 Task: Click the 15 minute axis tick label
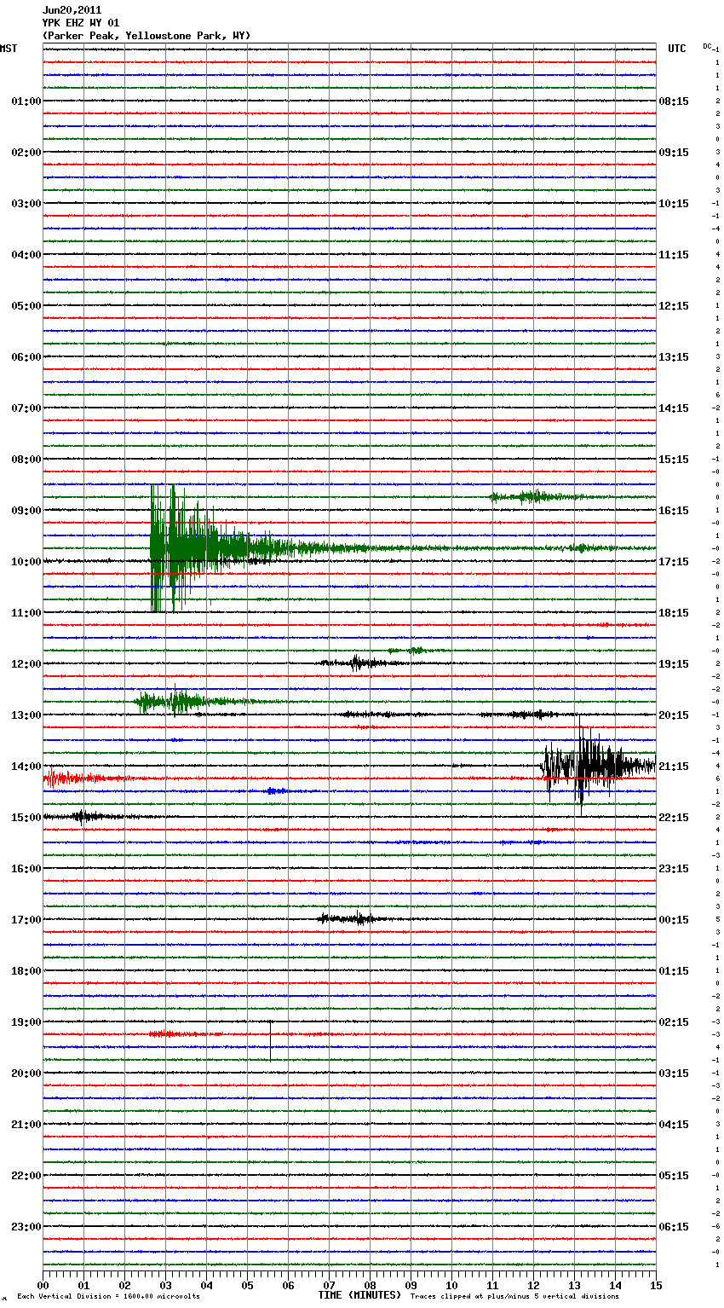click(x=655, y=1285)
